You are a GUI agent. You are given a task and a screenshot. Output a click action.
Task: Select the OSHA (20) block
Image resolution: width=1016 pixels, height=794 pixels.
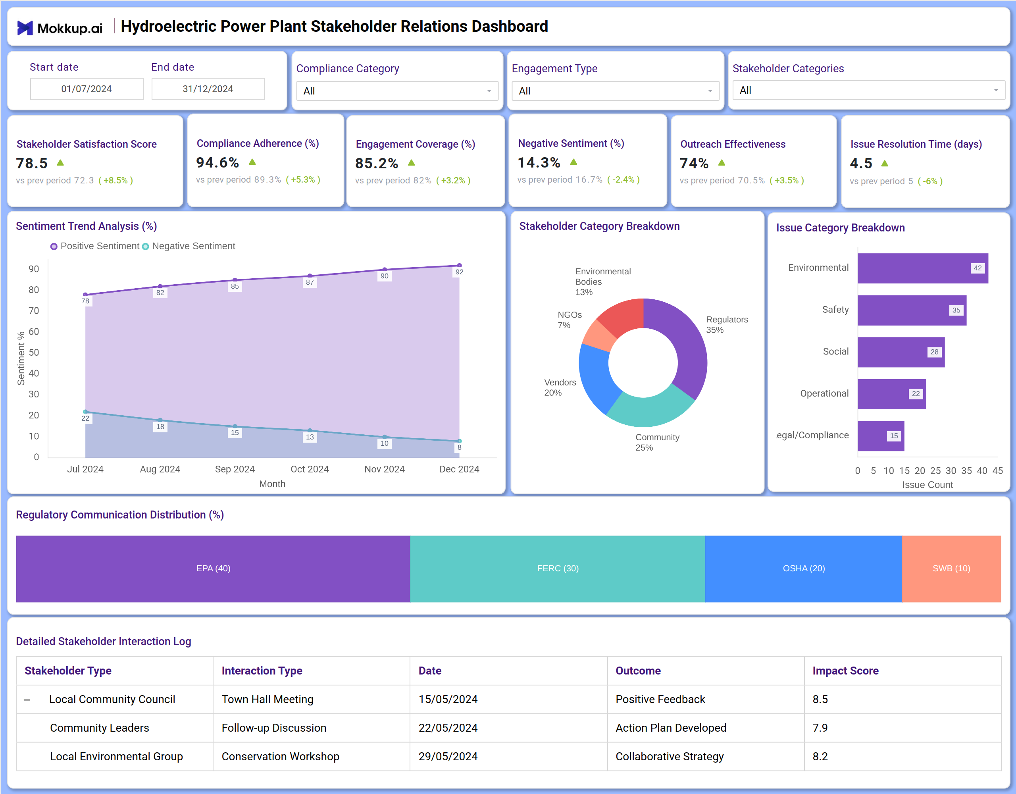(x=803, y=569)
